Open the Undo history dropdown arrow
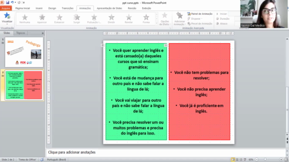The image size is (289, 162). pyautogui.click(x=15, y=3)
